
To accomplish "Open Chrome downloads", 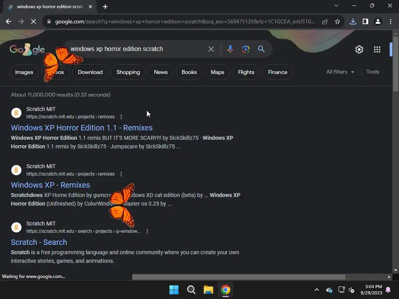I will click(353, 22).
